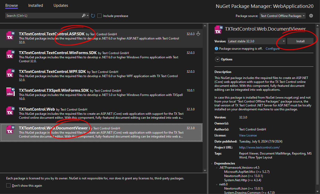Open the View License link
This screenshot has height=194, width=320.
[x=248, y=135]
